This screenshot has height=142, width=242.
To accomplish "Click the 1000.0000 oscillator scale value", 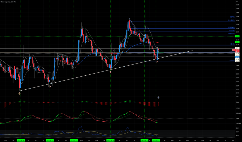I will tap(238, 113).
